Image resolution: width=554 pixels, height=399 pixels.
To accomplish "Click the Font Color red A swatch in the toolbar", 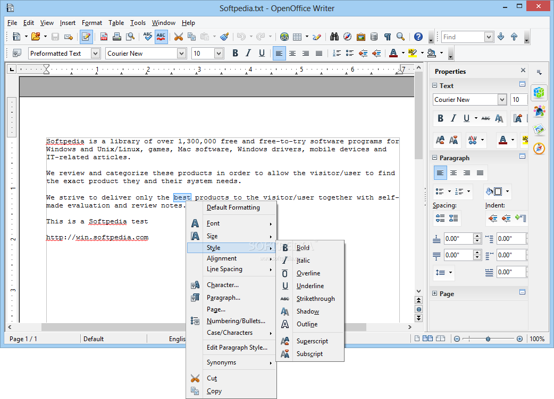I will 393,53.
